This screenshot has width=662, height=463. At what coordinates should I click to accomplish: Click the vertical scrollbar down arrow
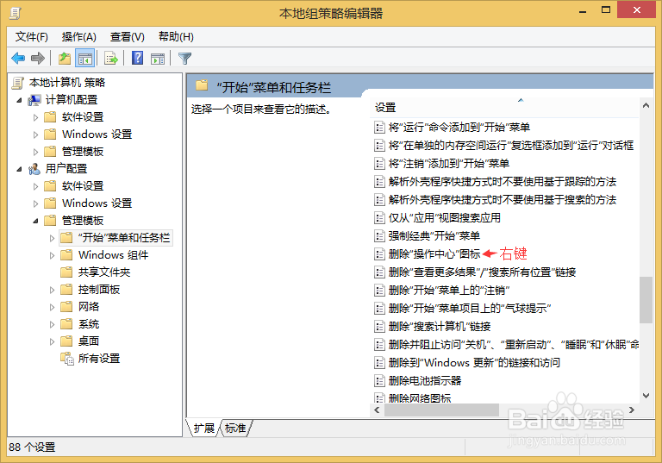coord(646,396)
